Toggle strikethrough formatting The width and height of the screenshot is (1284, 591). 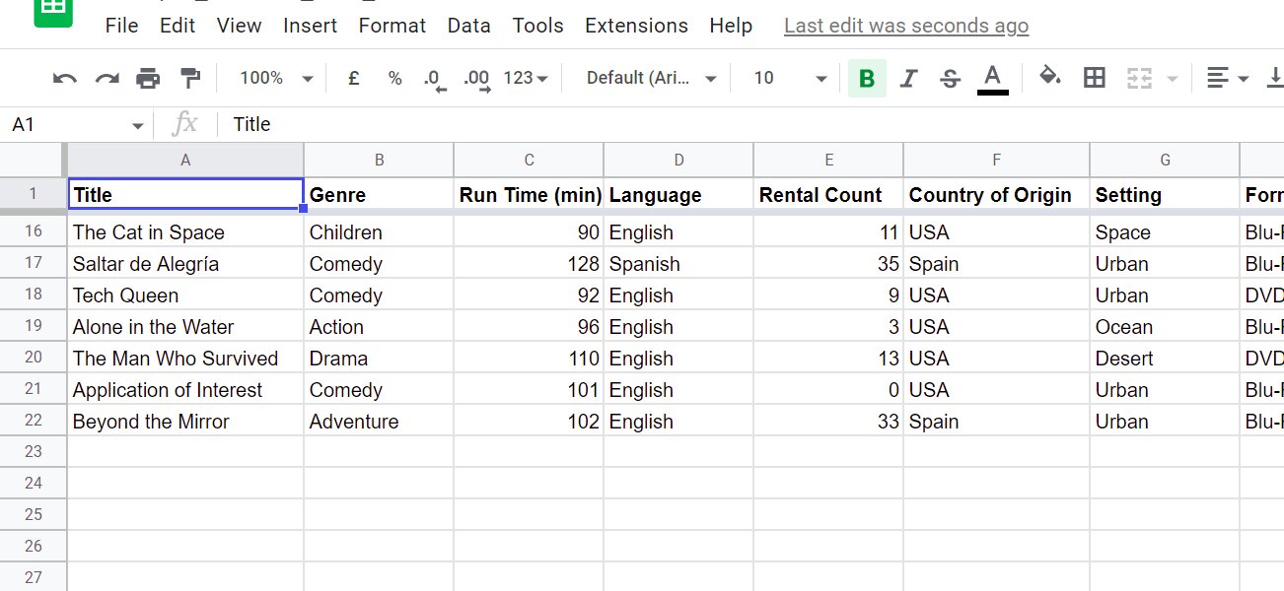point(950,77)
